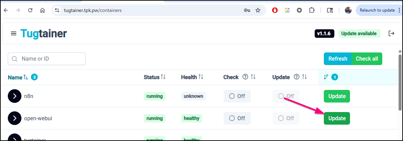The height and width of the screenshot is (141, 403).
Task: Bookmark this page with star icon
Action: 258,10
